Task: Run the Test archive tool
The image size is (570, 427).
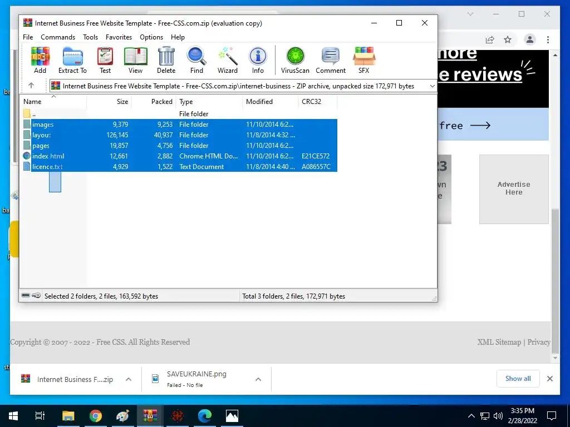Action: click(x=105, y=60)
